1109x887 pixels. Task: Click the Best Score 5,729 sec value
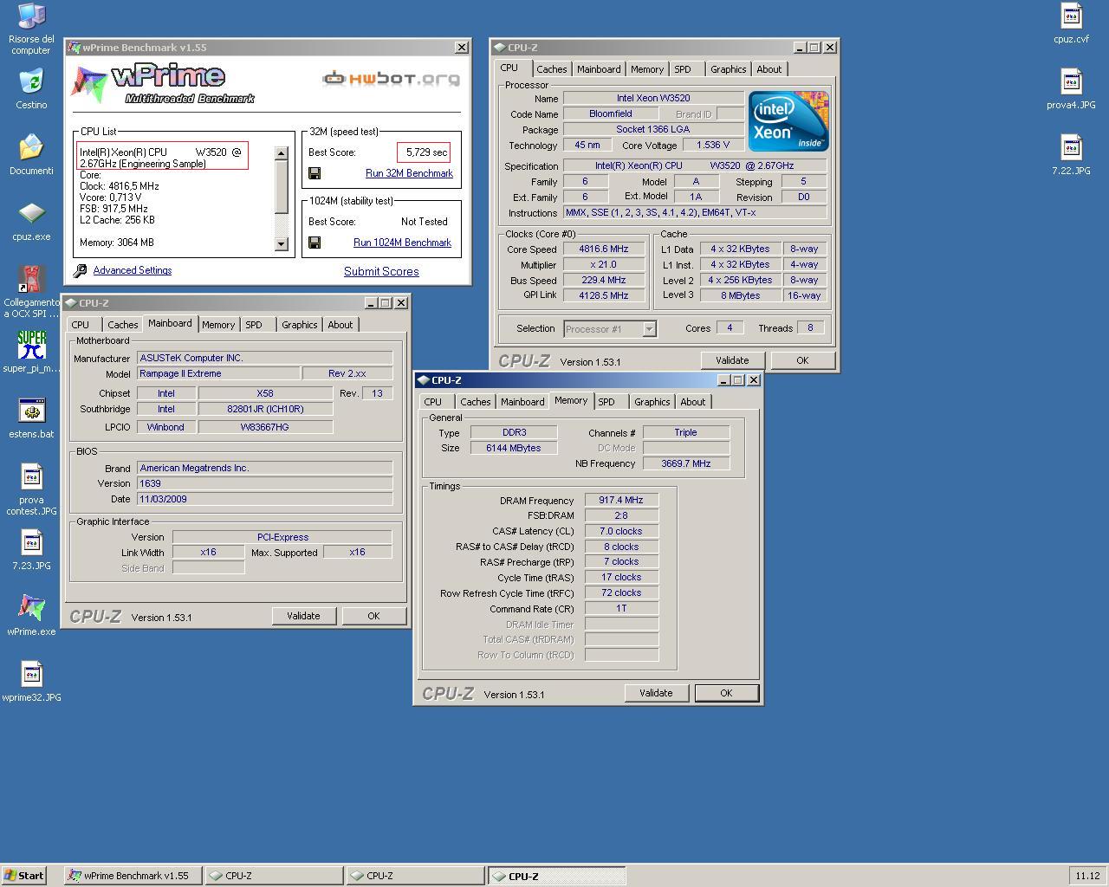pyautogui.click(x=424, y=152)
